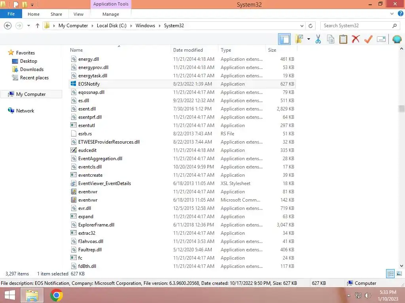
Task: Open the recent locations dropdown arrow
Action: tap(28, 26)
